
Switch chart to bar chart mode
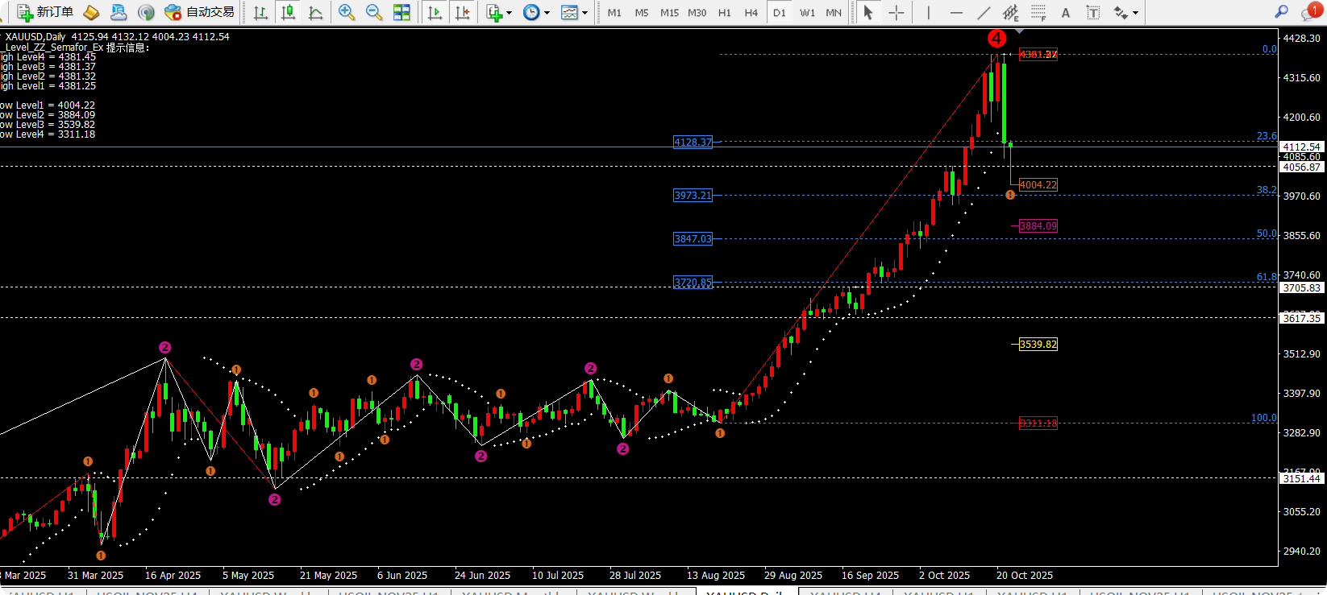[260, 13]
